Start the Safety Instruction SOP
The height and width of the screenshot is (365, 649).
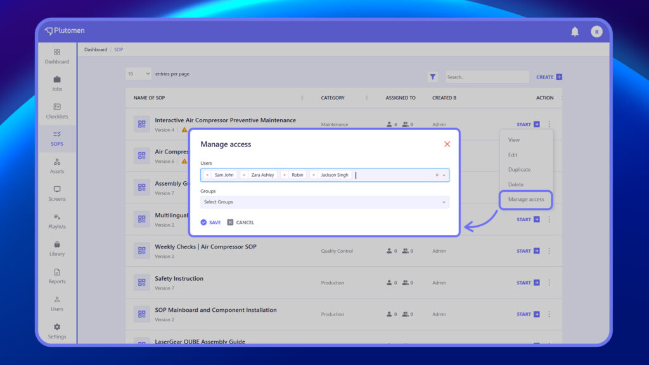[x=528, y=283]
